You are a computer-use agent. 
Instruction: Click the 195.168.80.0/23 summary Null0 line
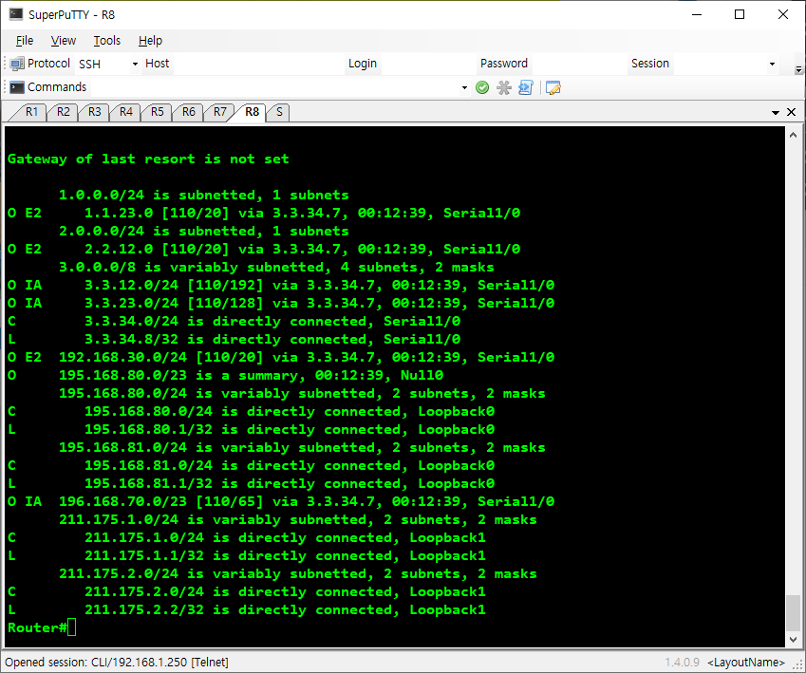[225, 375]
